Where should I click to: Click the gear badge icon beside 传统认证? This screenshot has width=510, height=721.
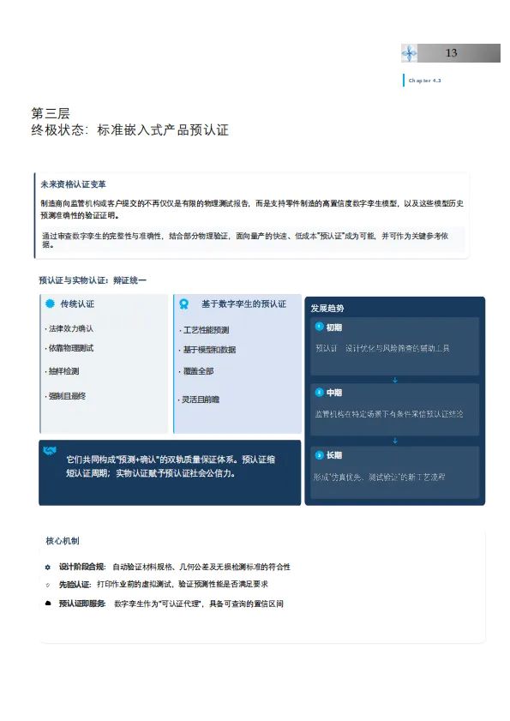click(50, 304)
